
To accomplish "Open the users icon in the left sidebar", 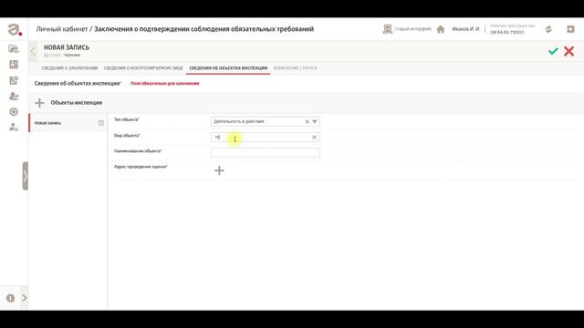I will coord(14,97).
